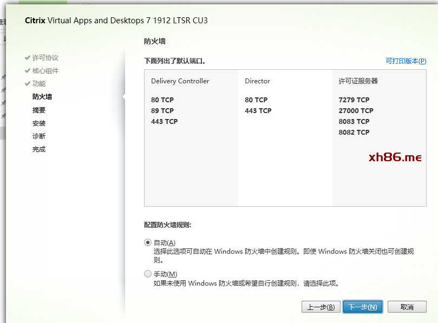Select 80 TCP under Director
438x323 pixels.
(256, 100)
